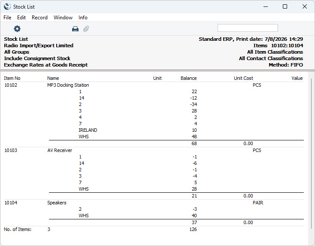315x246 pixels.
Task: Click All Contact Classifications header text
Action: coord(271,58)
